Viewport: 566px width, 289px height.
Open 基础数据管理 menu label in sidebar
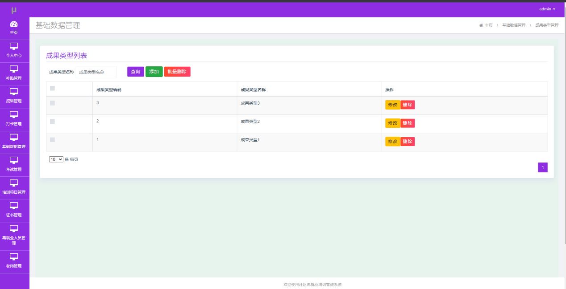[14, 147]
